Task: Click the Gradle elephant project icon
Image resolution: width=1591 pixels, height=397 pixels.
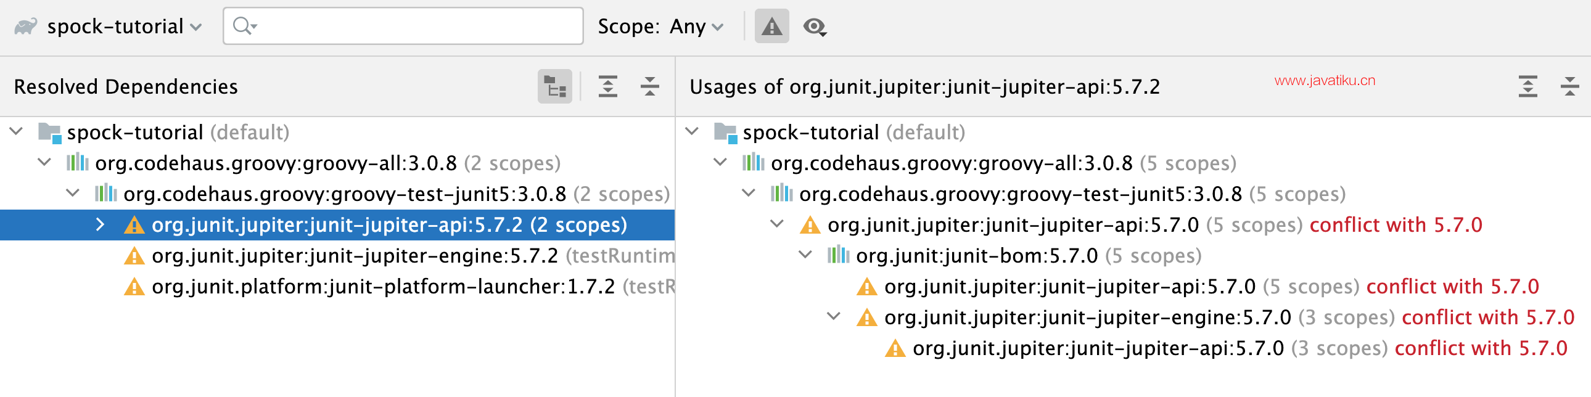Action: (x=26, y=27)
